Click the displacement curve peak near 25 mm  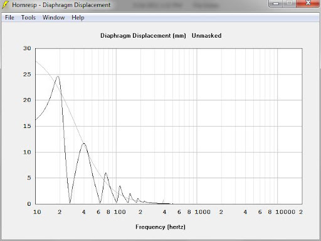[58, 76]
